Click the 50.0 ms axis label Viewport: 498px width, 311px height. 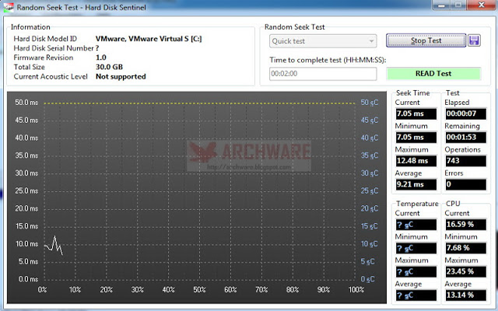point(26,103)
